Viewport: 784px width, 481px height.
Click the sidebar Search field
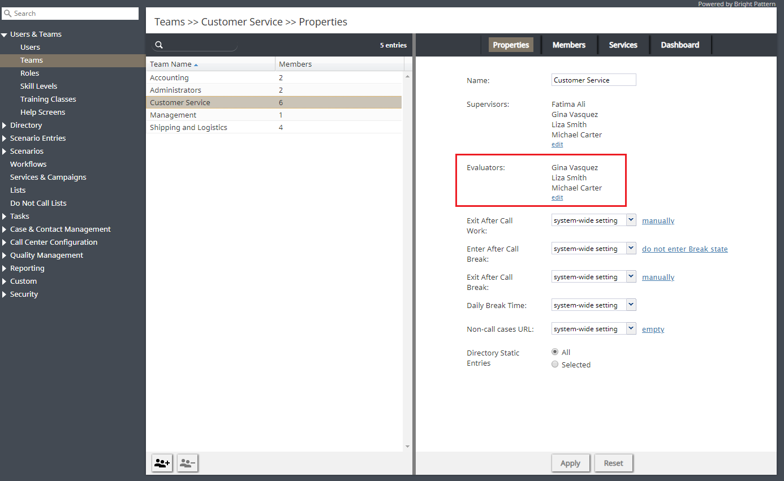tap(70, 14)
